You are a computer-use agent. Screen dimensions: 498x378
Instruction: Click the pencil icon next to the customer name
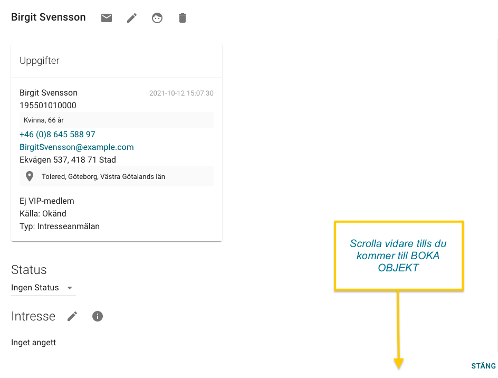(132, 18)
